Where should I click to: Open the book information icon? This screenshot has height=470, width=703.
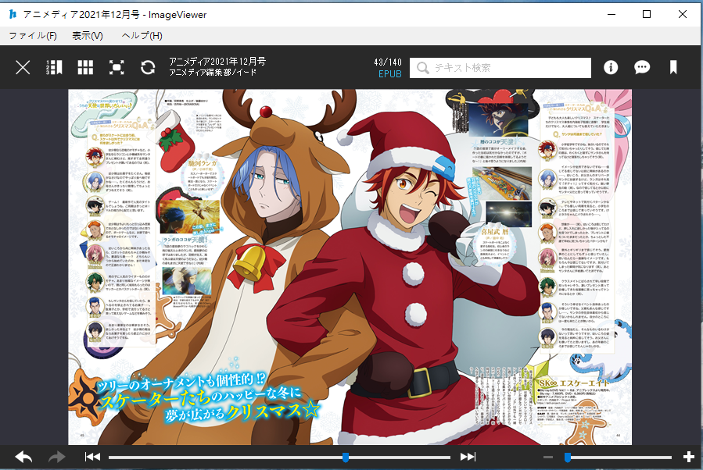coord(611,68)
